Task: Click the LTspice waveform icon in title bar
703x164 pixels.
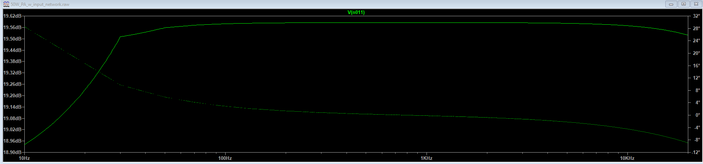Action: point(6,4)
